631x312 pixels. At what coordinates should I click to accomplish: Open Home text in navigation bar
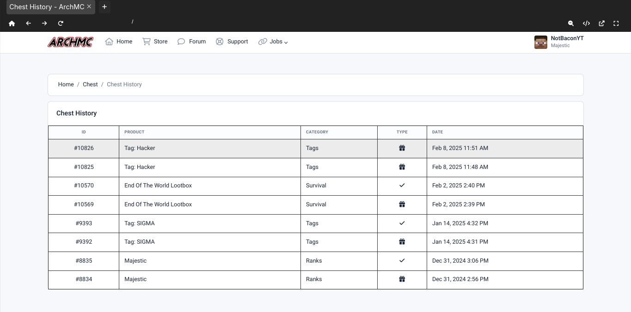(x=124, y=42)
